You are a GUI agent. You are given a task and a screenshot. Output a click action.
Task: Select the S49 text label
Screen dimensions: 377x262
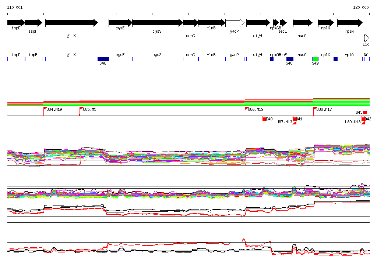point(315,63)
